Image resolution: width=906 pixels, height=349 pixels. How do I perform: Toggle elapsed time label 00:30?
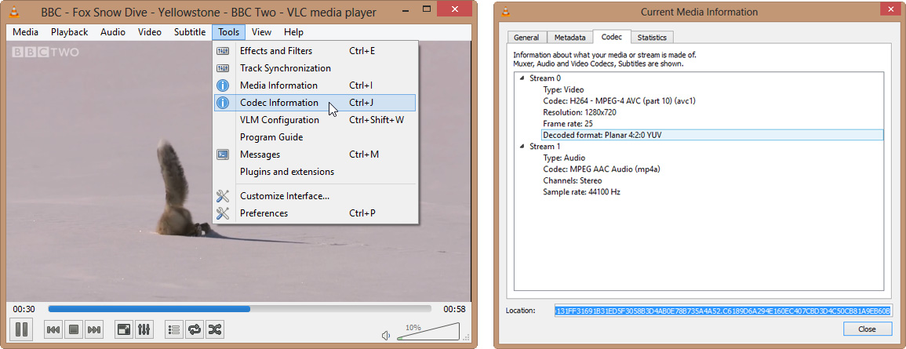tap(22, 309)
